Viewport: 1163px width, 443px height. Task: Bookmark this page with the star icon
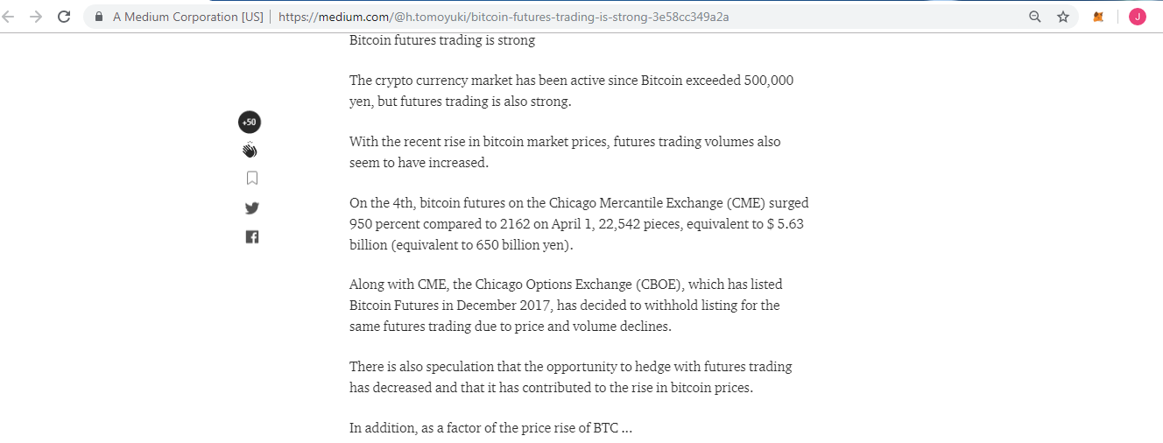[1063, 17]
